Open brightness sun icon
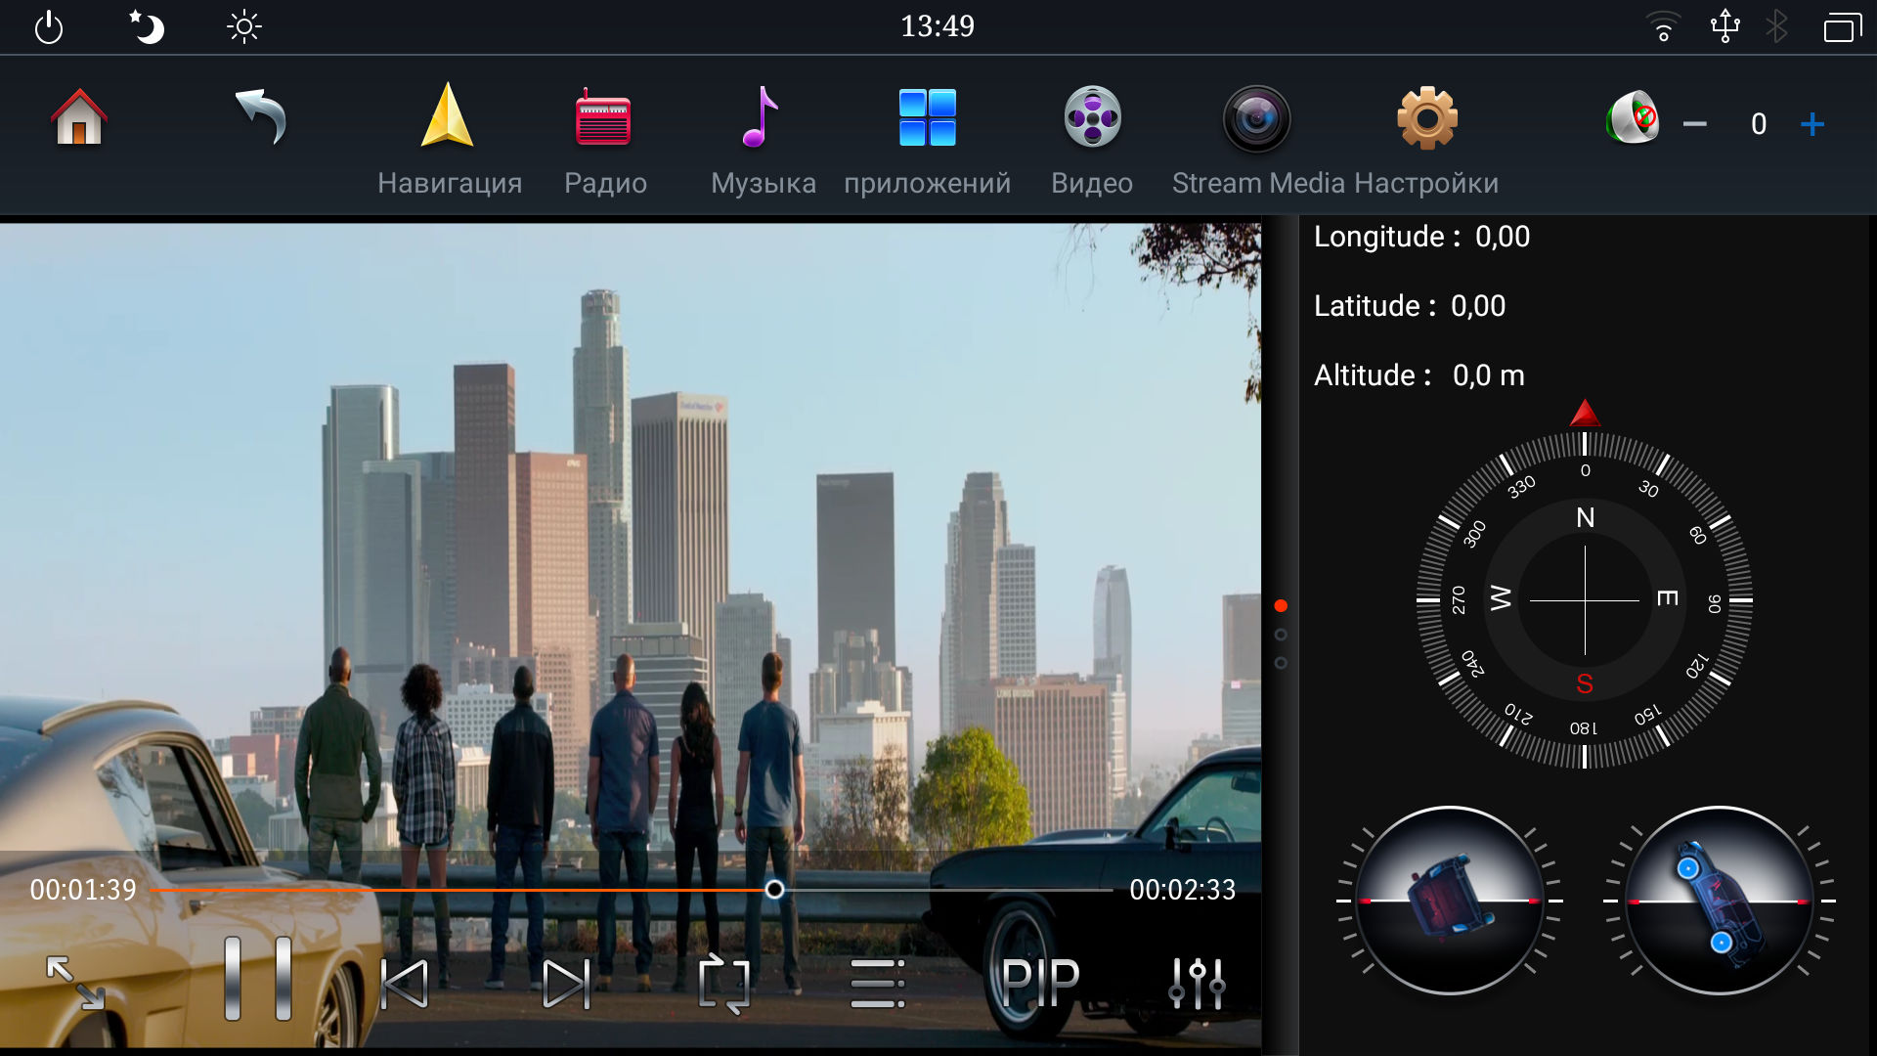Image resolution: width=1877 pixels, height=1056 pixels. (243, 26)
